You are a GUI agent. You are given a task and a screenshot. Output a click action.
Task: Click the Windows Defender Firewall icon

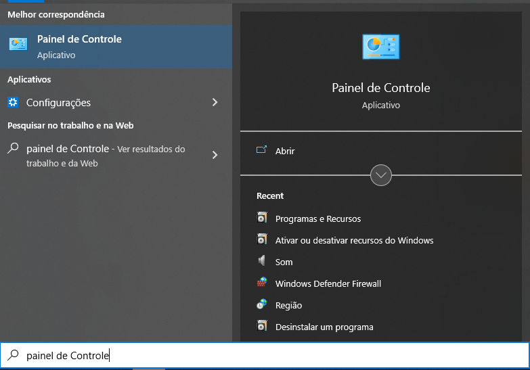[262, 282]
